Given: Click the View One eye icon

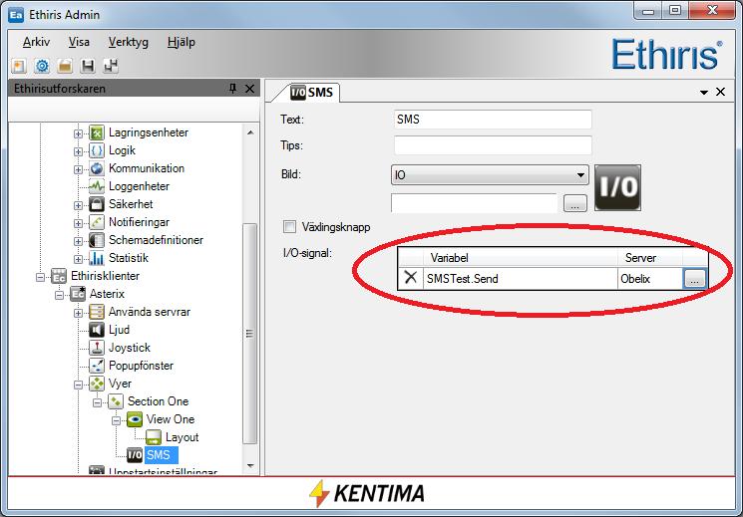Looking at the screenshot, I should point(135,420).
